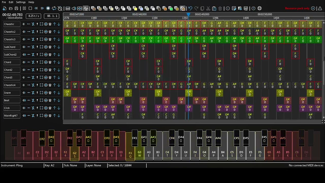325x183 pixels.
Task: Toggle the piano keyboard display icon
Action: [x=68, y=8]
